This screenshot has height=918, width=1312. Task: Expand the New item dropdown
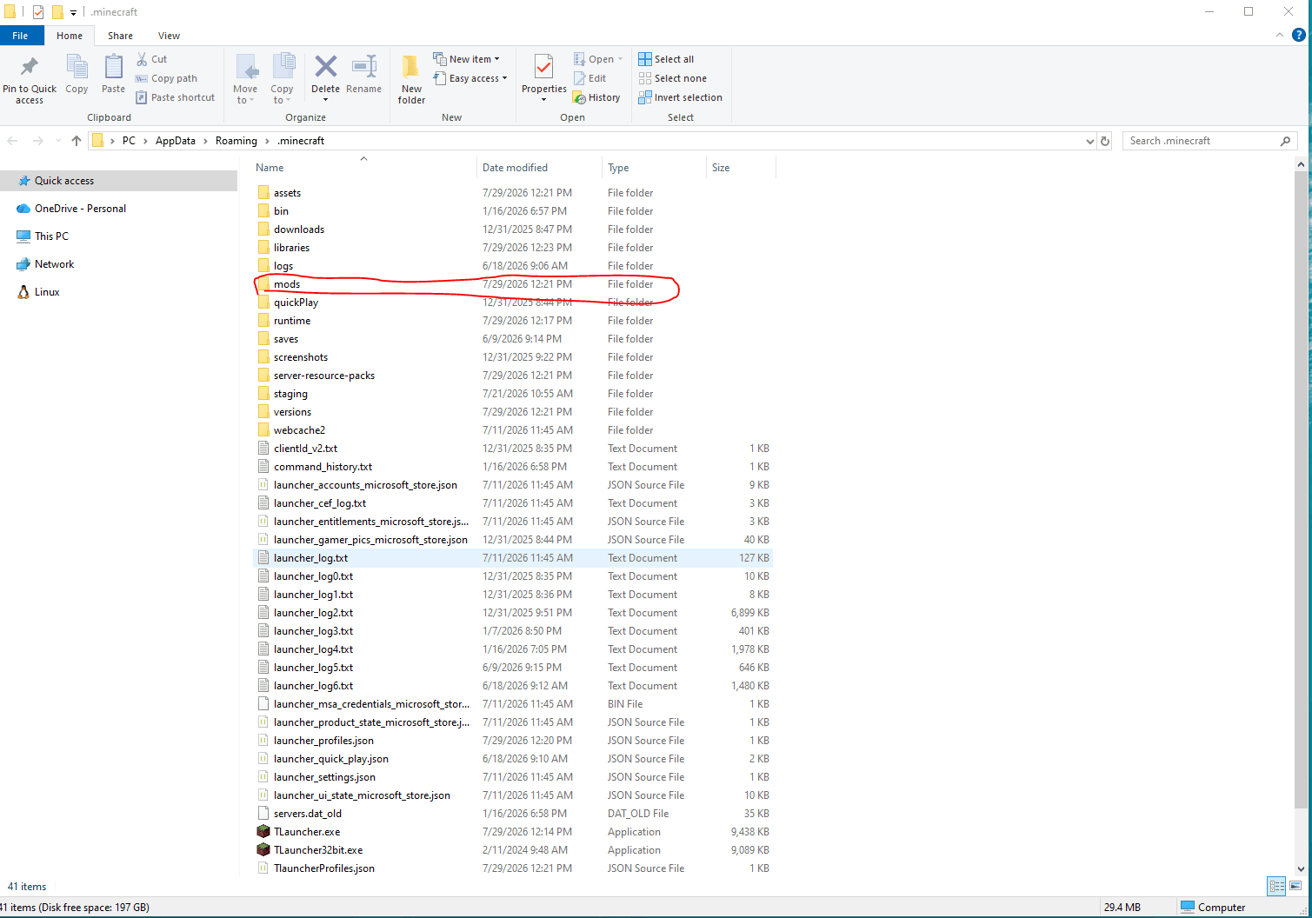pyautogui.click(x=496, y=59)
